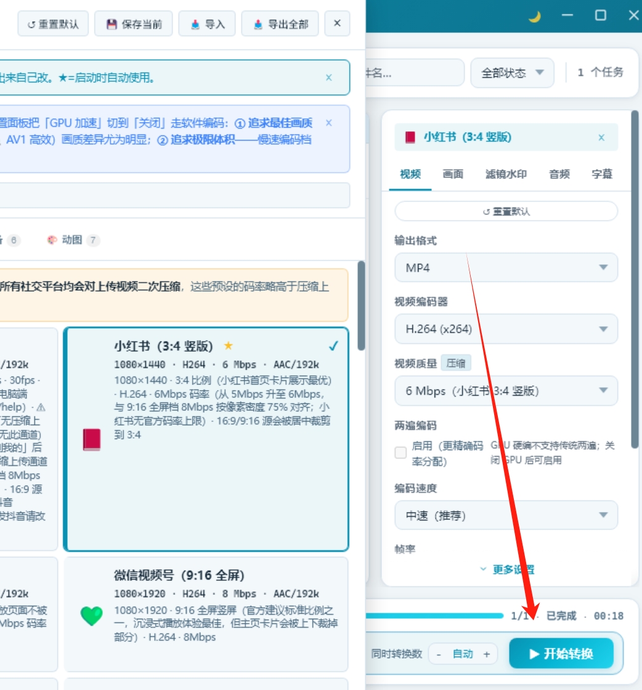Screen dimensions: 642x690
Task: Click the 导入 import button
Action: point(207,24)
